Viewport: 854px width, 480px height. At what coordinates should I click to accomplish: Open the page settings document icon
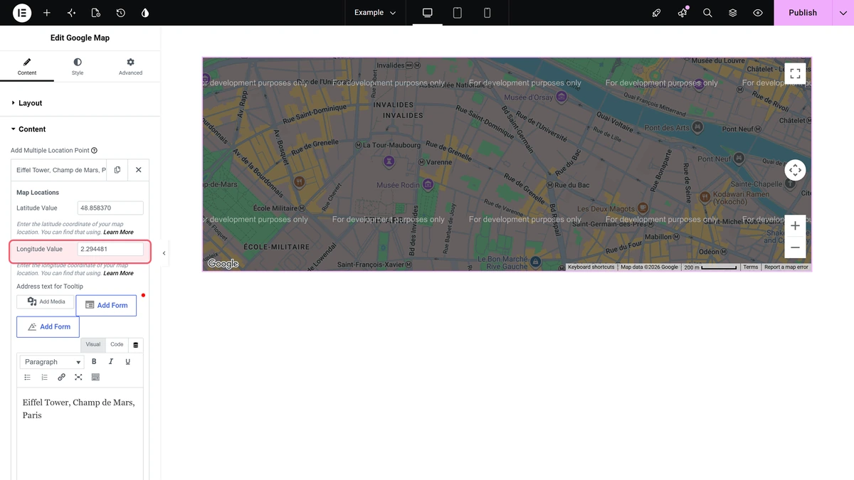[96, 13]
